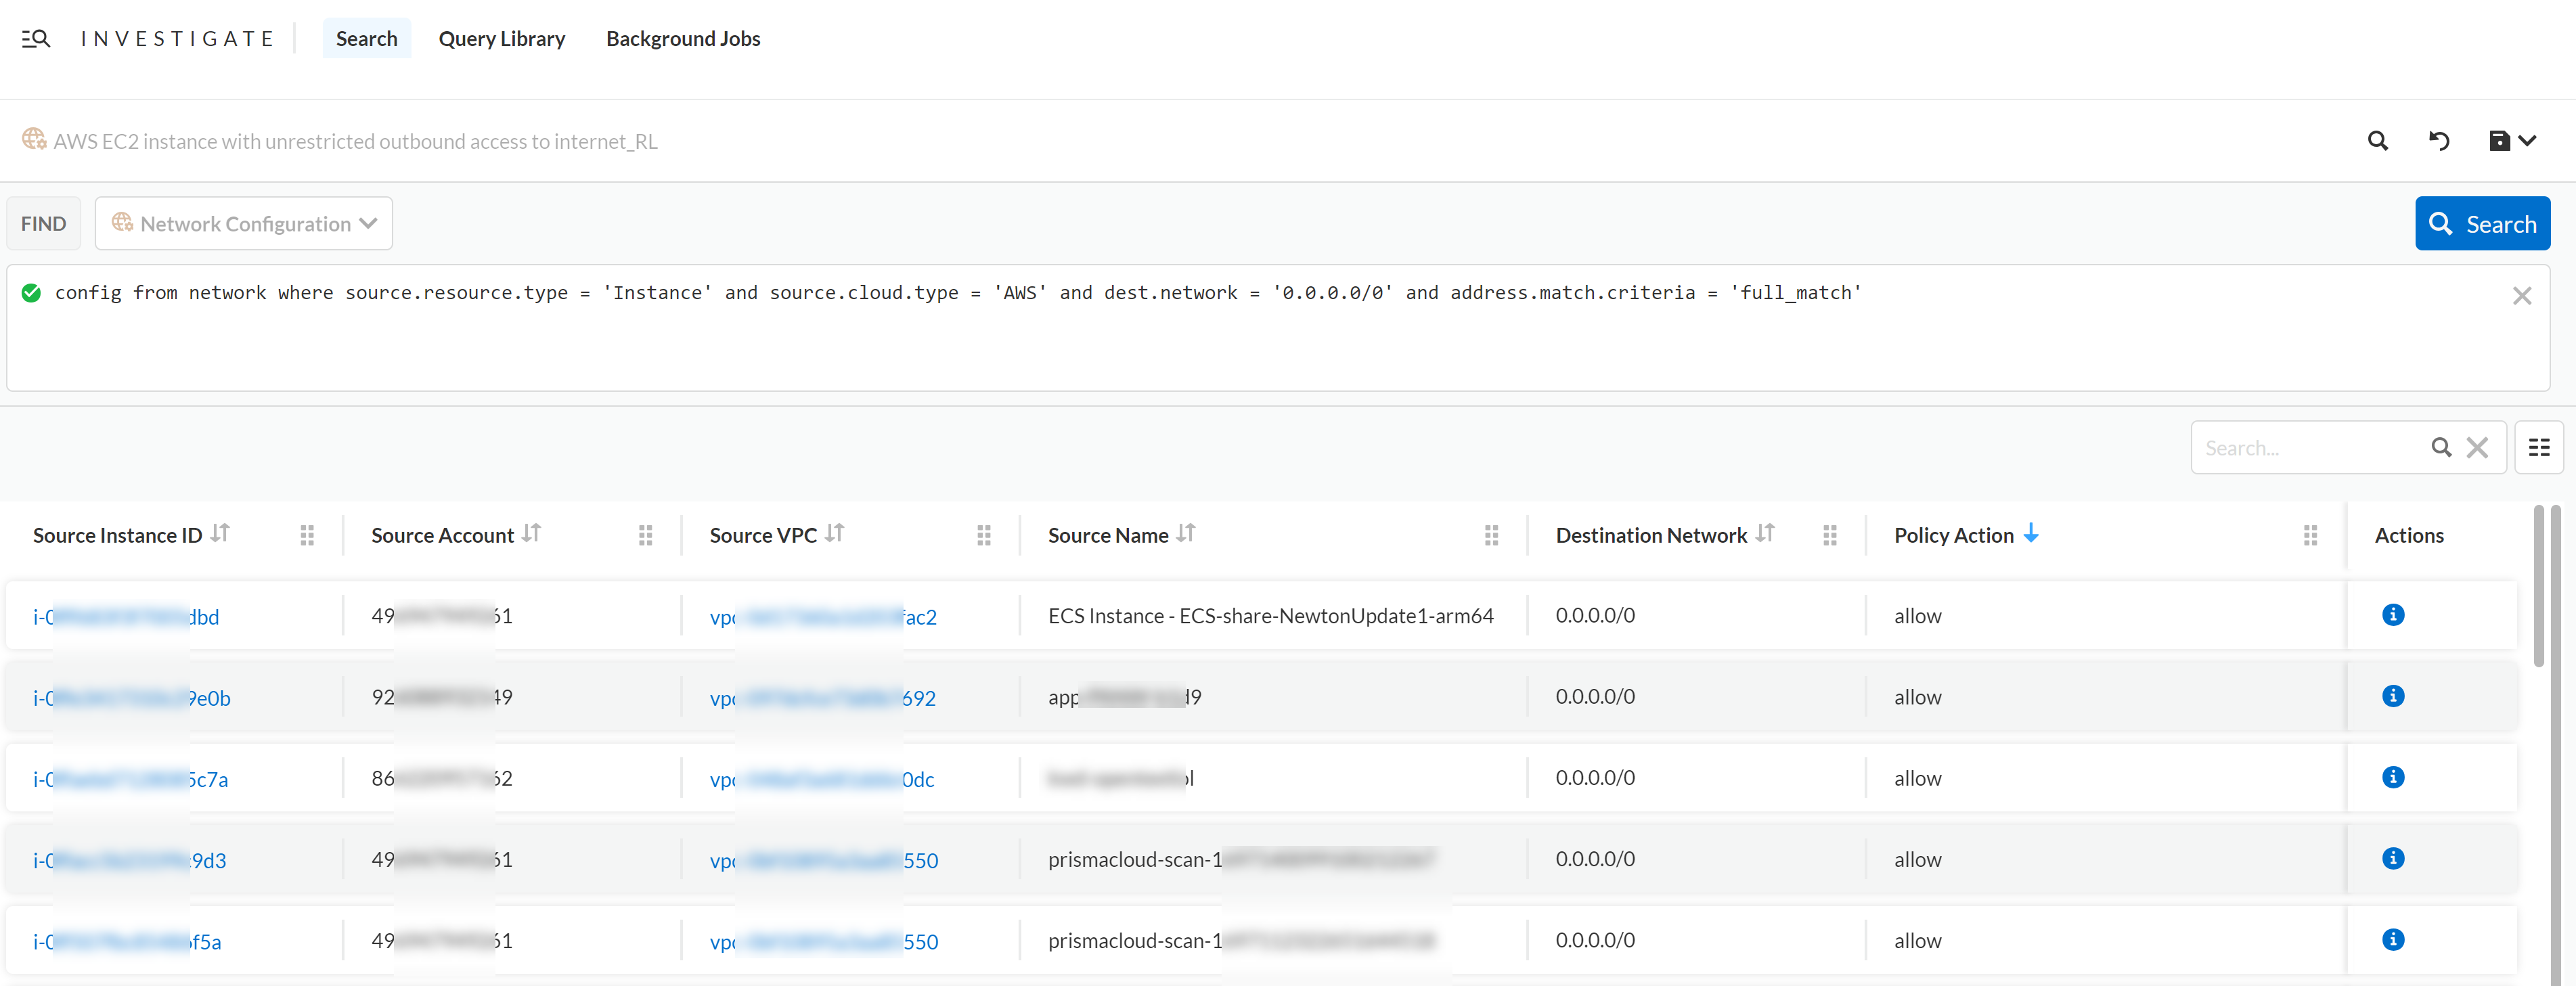Open instance ID link ending 5c7a
The height and width of the screenshot is (986, 2576).
131,779
